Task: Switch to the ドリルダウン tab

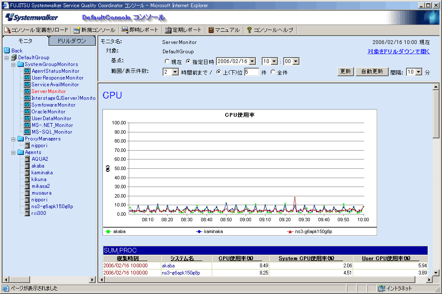Action: click(x=72, y=41)
